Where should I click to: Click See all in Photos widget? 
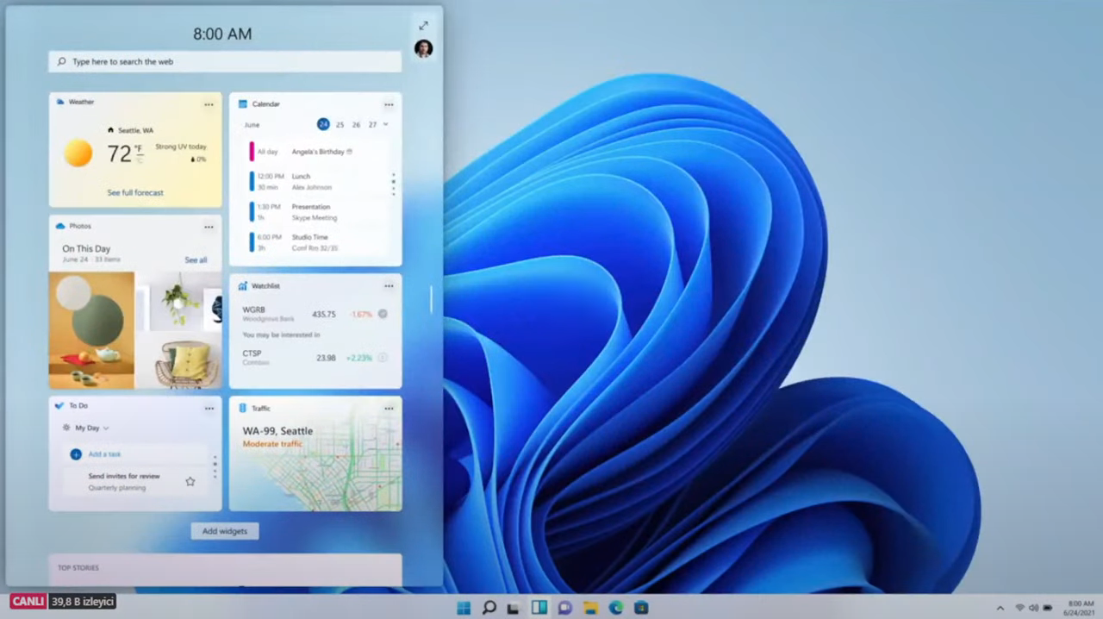(196, 259)
